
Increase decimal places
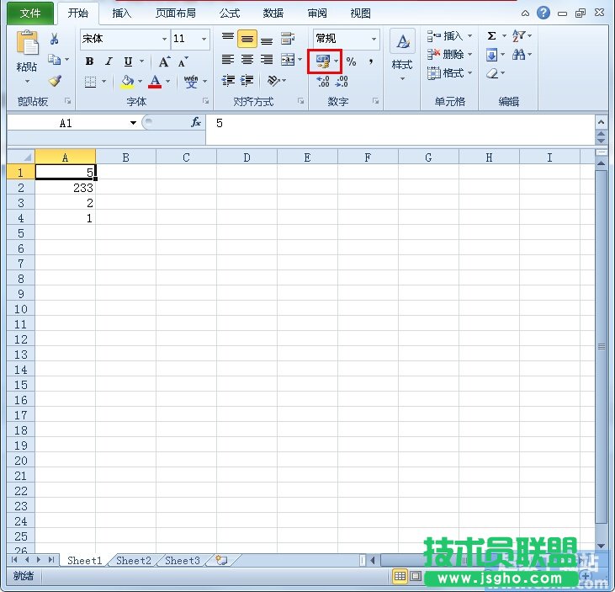tap(323, 81)
